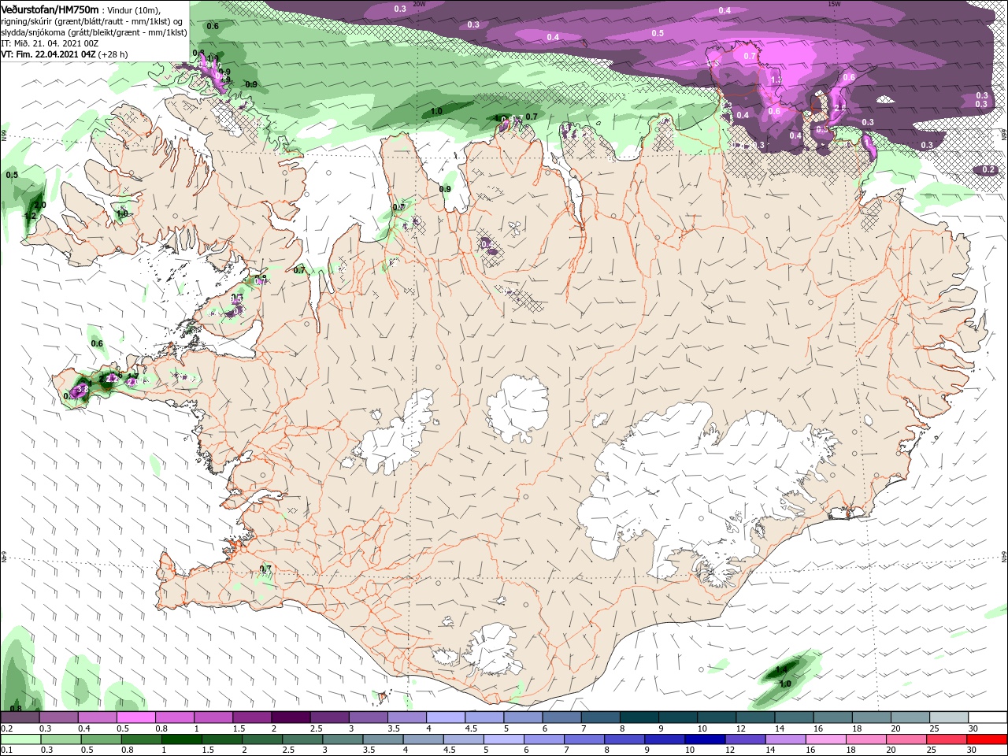Image resolution: width=1008 pixels, height=756 pixels.
Task: Click the 20W longitude label
Action: tap(419, 4)
